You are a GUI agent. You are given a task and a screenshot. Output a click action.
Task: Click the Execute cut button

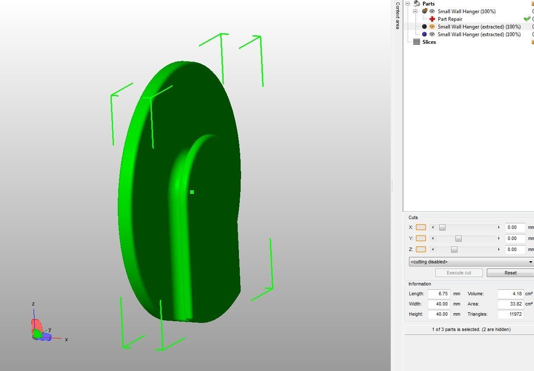459,273
